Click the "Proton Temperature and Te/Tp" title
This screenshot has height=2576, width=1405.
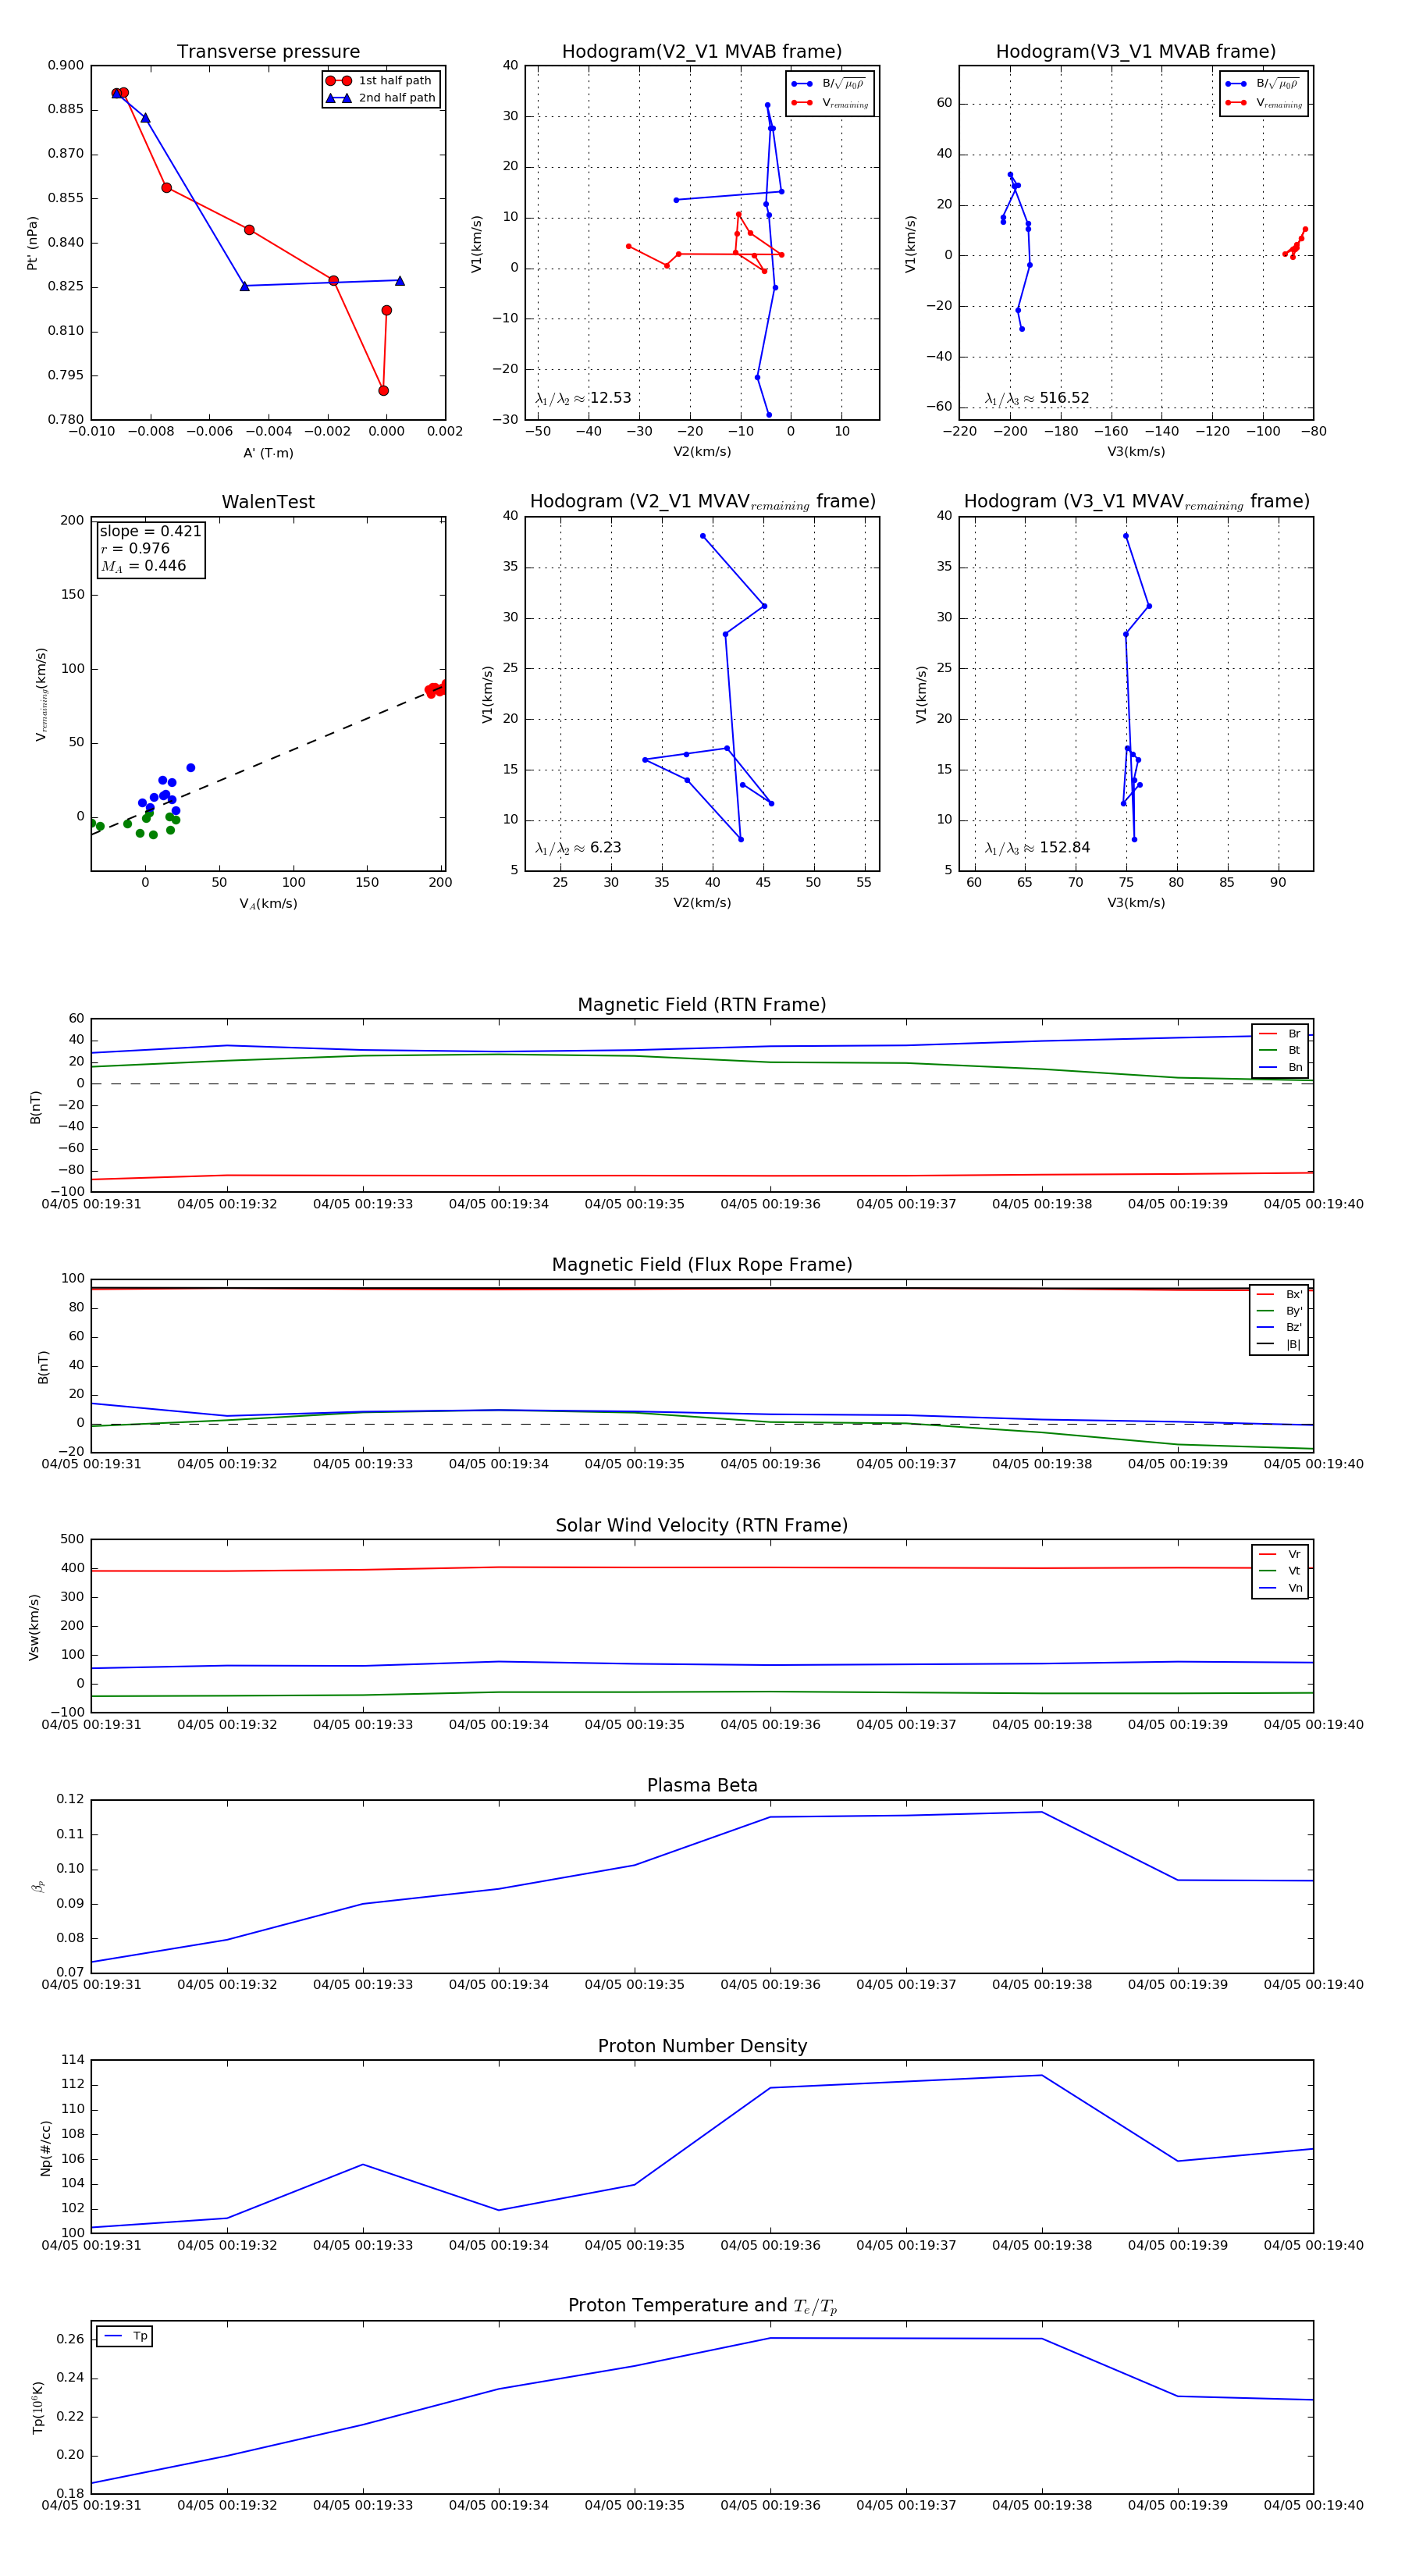(702, 2306)
